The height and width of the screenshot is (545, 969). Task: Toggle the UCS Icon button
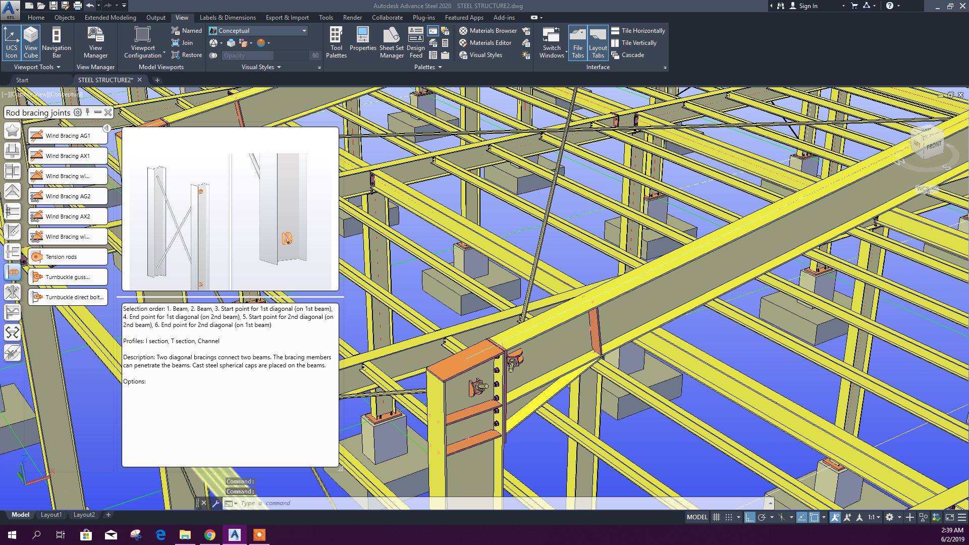click(11, 43)
